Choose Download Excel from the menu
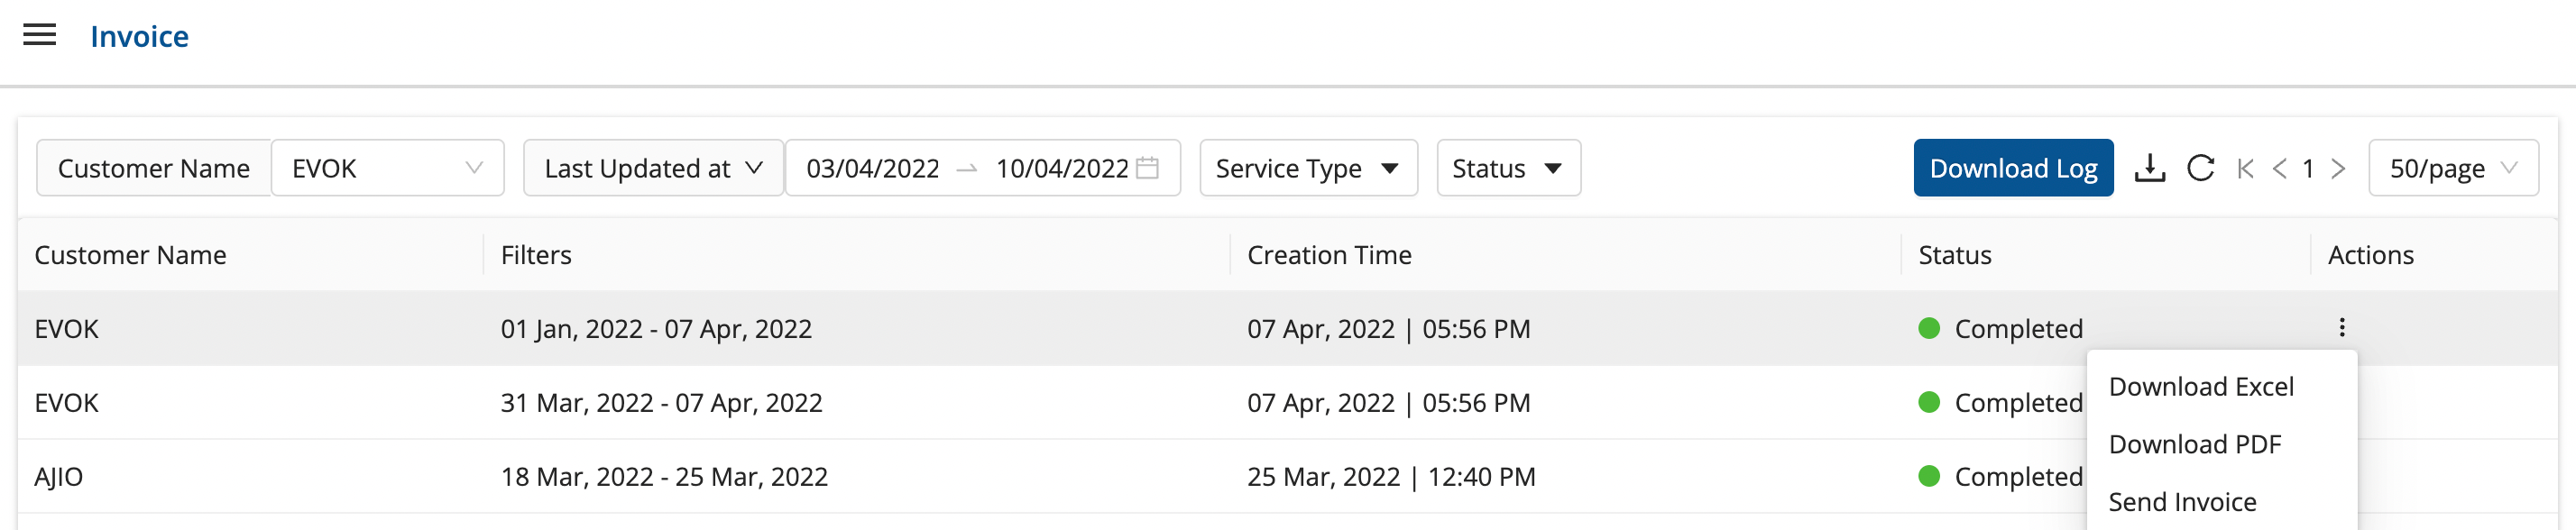Image resolution: width=2576 pixels, height=530 pixels. pos(2201,387)
